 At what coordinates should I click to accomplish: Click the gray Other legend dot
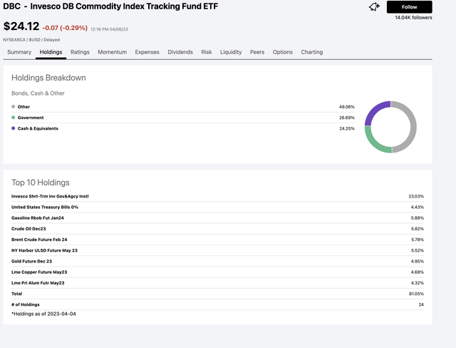(13, 106)
